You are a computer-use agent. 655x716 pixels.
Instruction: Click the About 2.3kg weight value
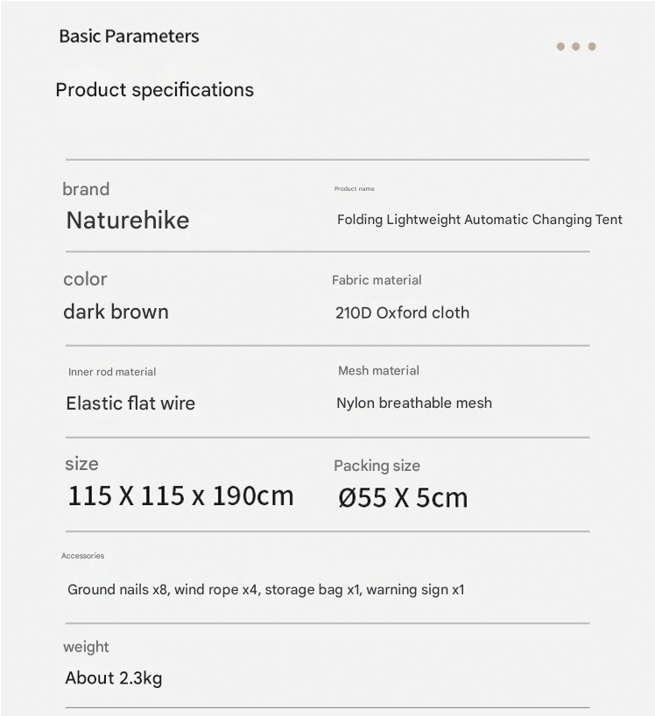pyautogui.click(x=114, y=678)
